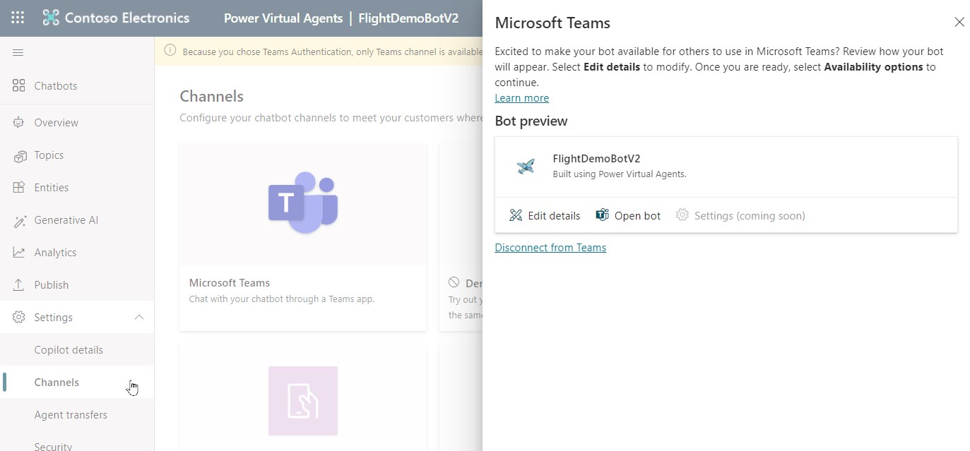Click Disconnect from Teams link
The height and width of the screenshot is (451, 970).
click(550, 248)
